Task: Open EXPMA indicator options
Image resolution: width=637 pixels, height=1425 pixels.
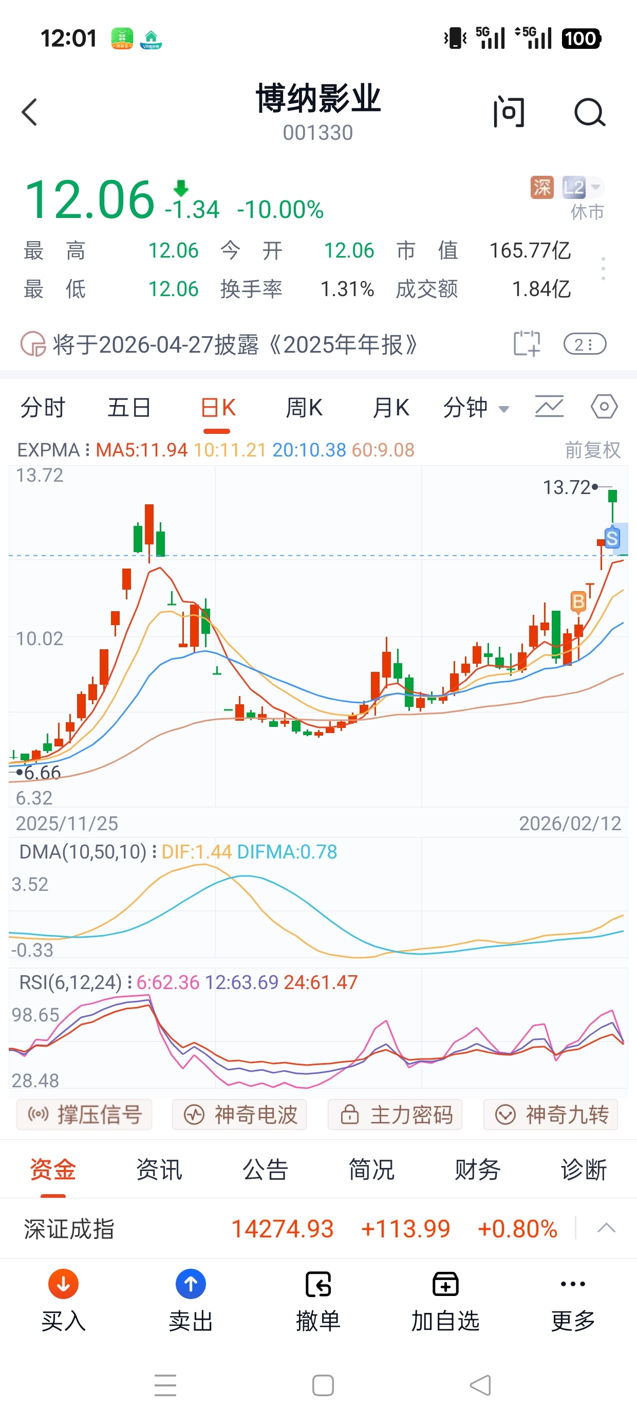Action: 53,450
